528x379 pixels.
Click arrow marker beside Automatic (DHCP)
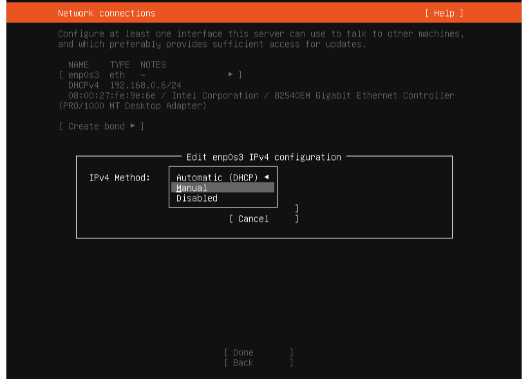coord(266,177)
